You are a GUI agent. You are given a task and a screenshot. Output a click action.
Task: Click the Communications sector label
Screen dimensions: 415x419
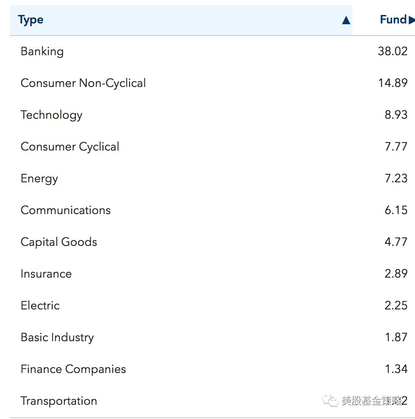click(x=66, y=210)
